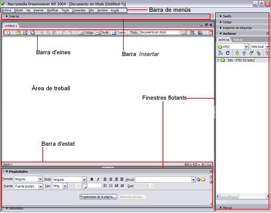
Task: Click Propiedades de la página button
Action: pyautogui.click(x=98, y=196)
